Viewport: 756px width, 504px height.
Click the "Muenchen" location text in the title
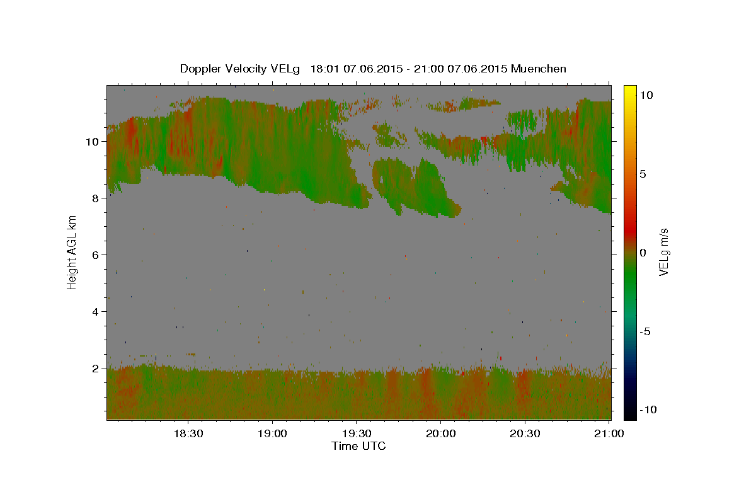coord(539,69)
